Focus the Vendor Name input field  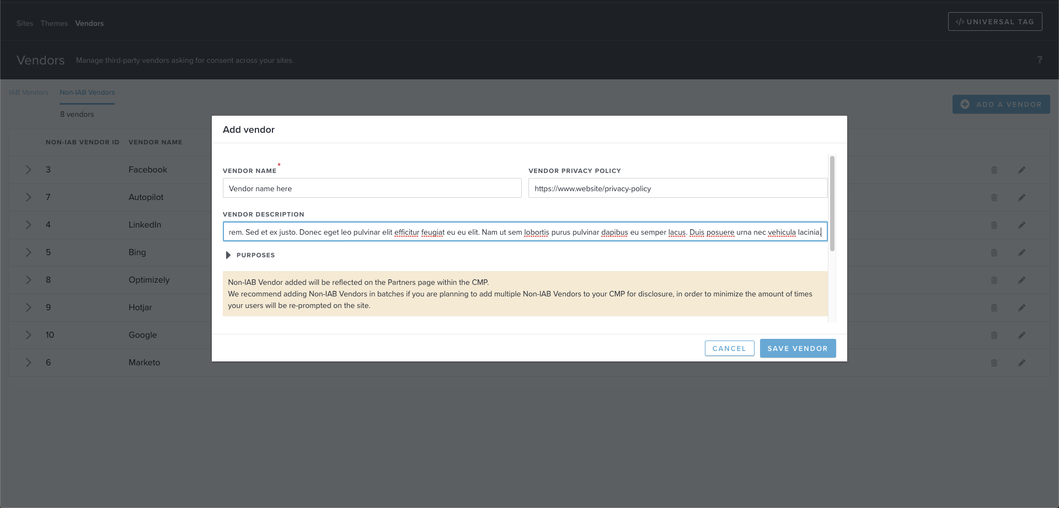coord(372,188)
